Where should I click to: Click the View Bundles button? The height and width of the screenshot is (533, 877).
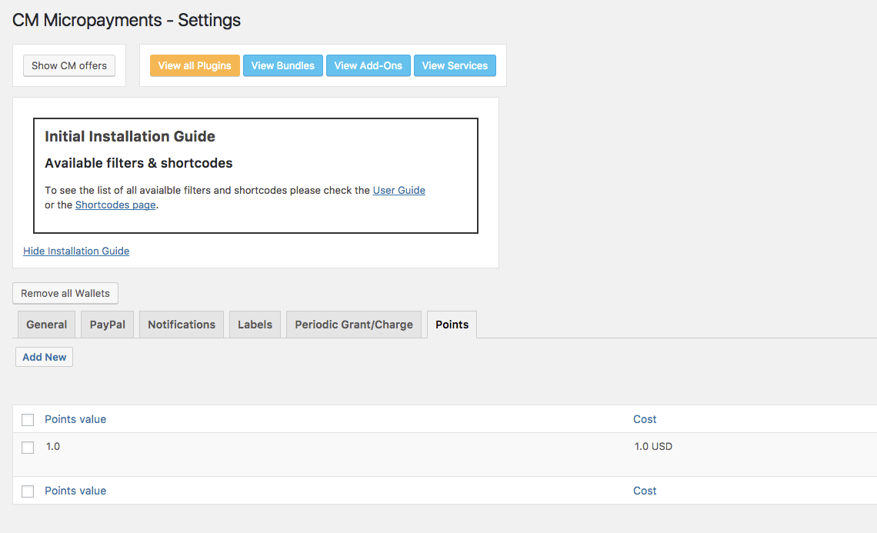coord(282,65)
